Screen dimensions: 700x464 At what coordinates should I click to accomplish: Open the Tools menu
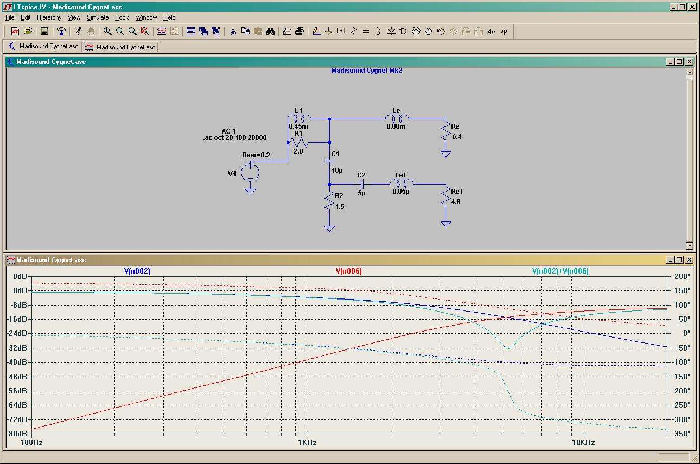(x=122, y=17)
